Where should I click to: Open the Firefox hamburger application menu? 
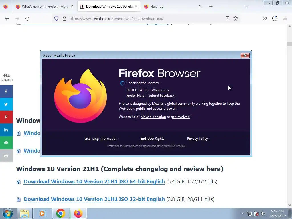(285, 18)
